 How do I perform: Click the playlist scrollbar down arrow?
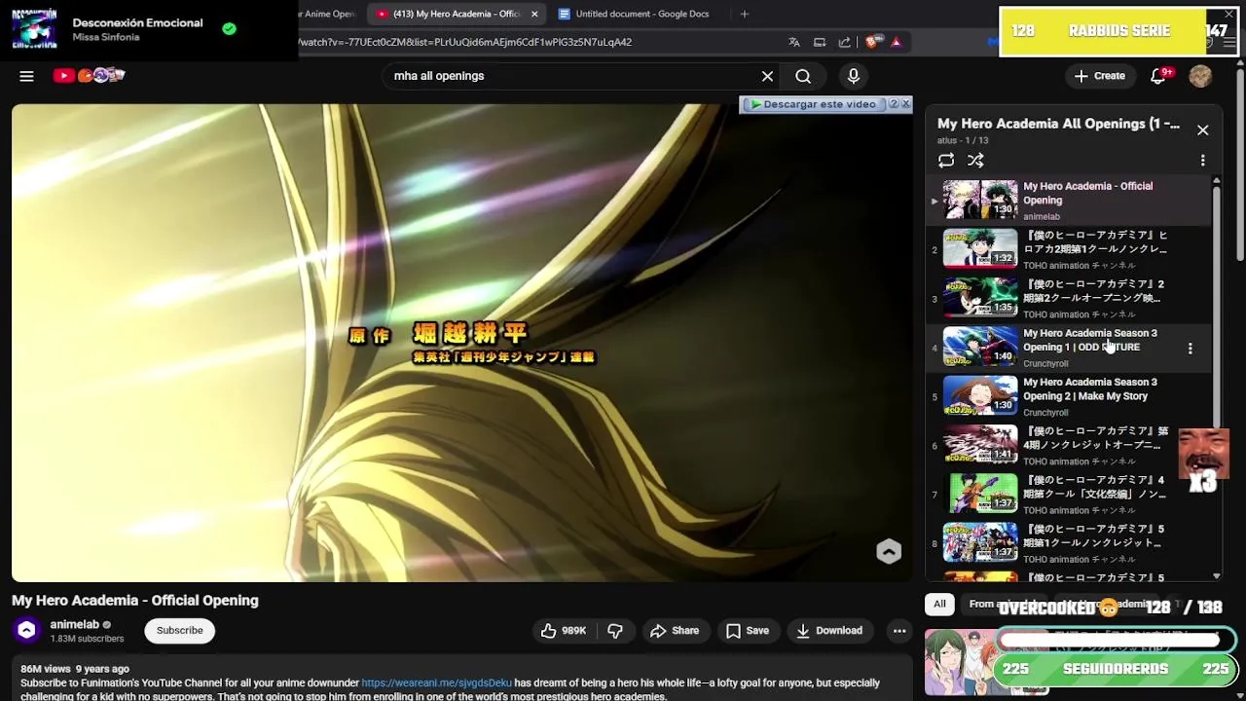[1216, 576]
